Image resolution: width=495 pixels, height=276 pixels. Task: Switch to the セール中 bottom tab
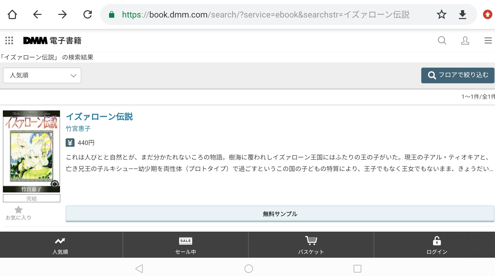coord(185,245)
